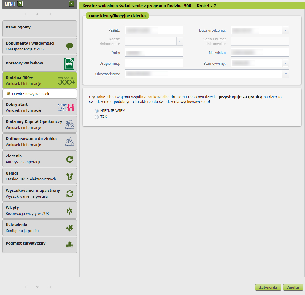Click the speech bubble icon for Dokumenty i wiadomości

click(69, 46)
